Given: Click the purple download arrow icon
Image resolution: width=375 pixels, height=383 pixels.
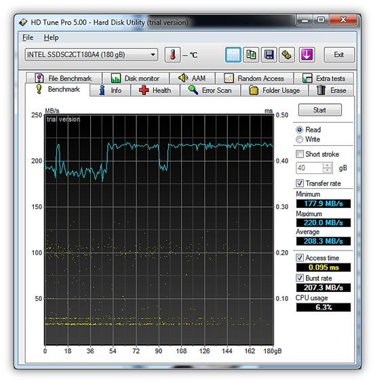Looking at the screenshot, I should (x=307, y=55).
